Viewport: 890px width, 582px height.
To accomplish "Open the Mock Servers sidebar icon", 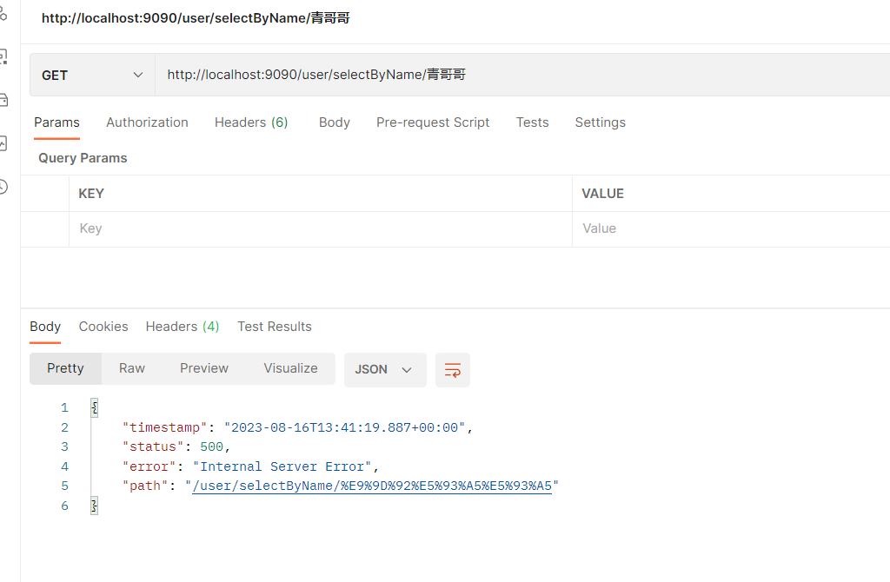I will click(3, 101).
